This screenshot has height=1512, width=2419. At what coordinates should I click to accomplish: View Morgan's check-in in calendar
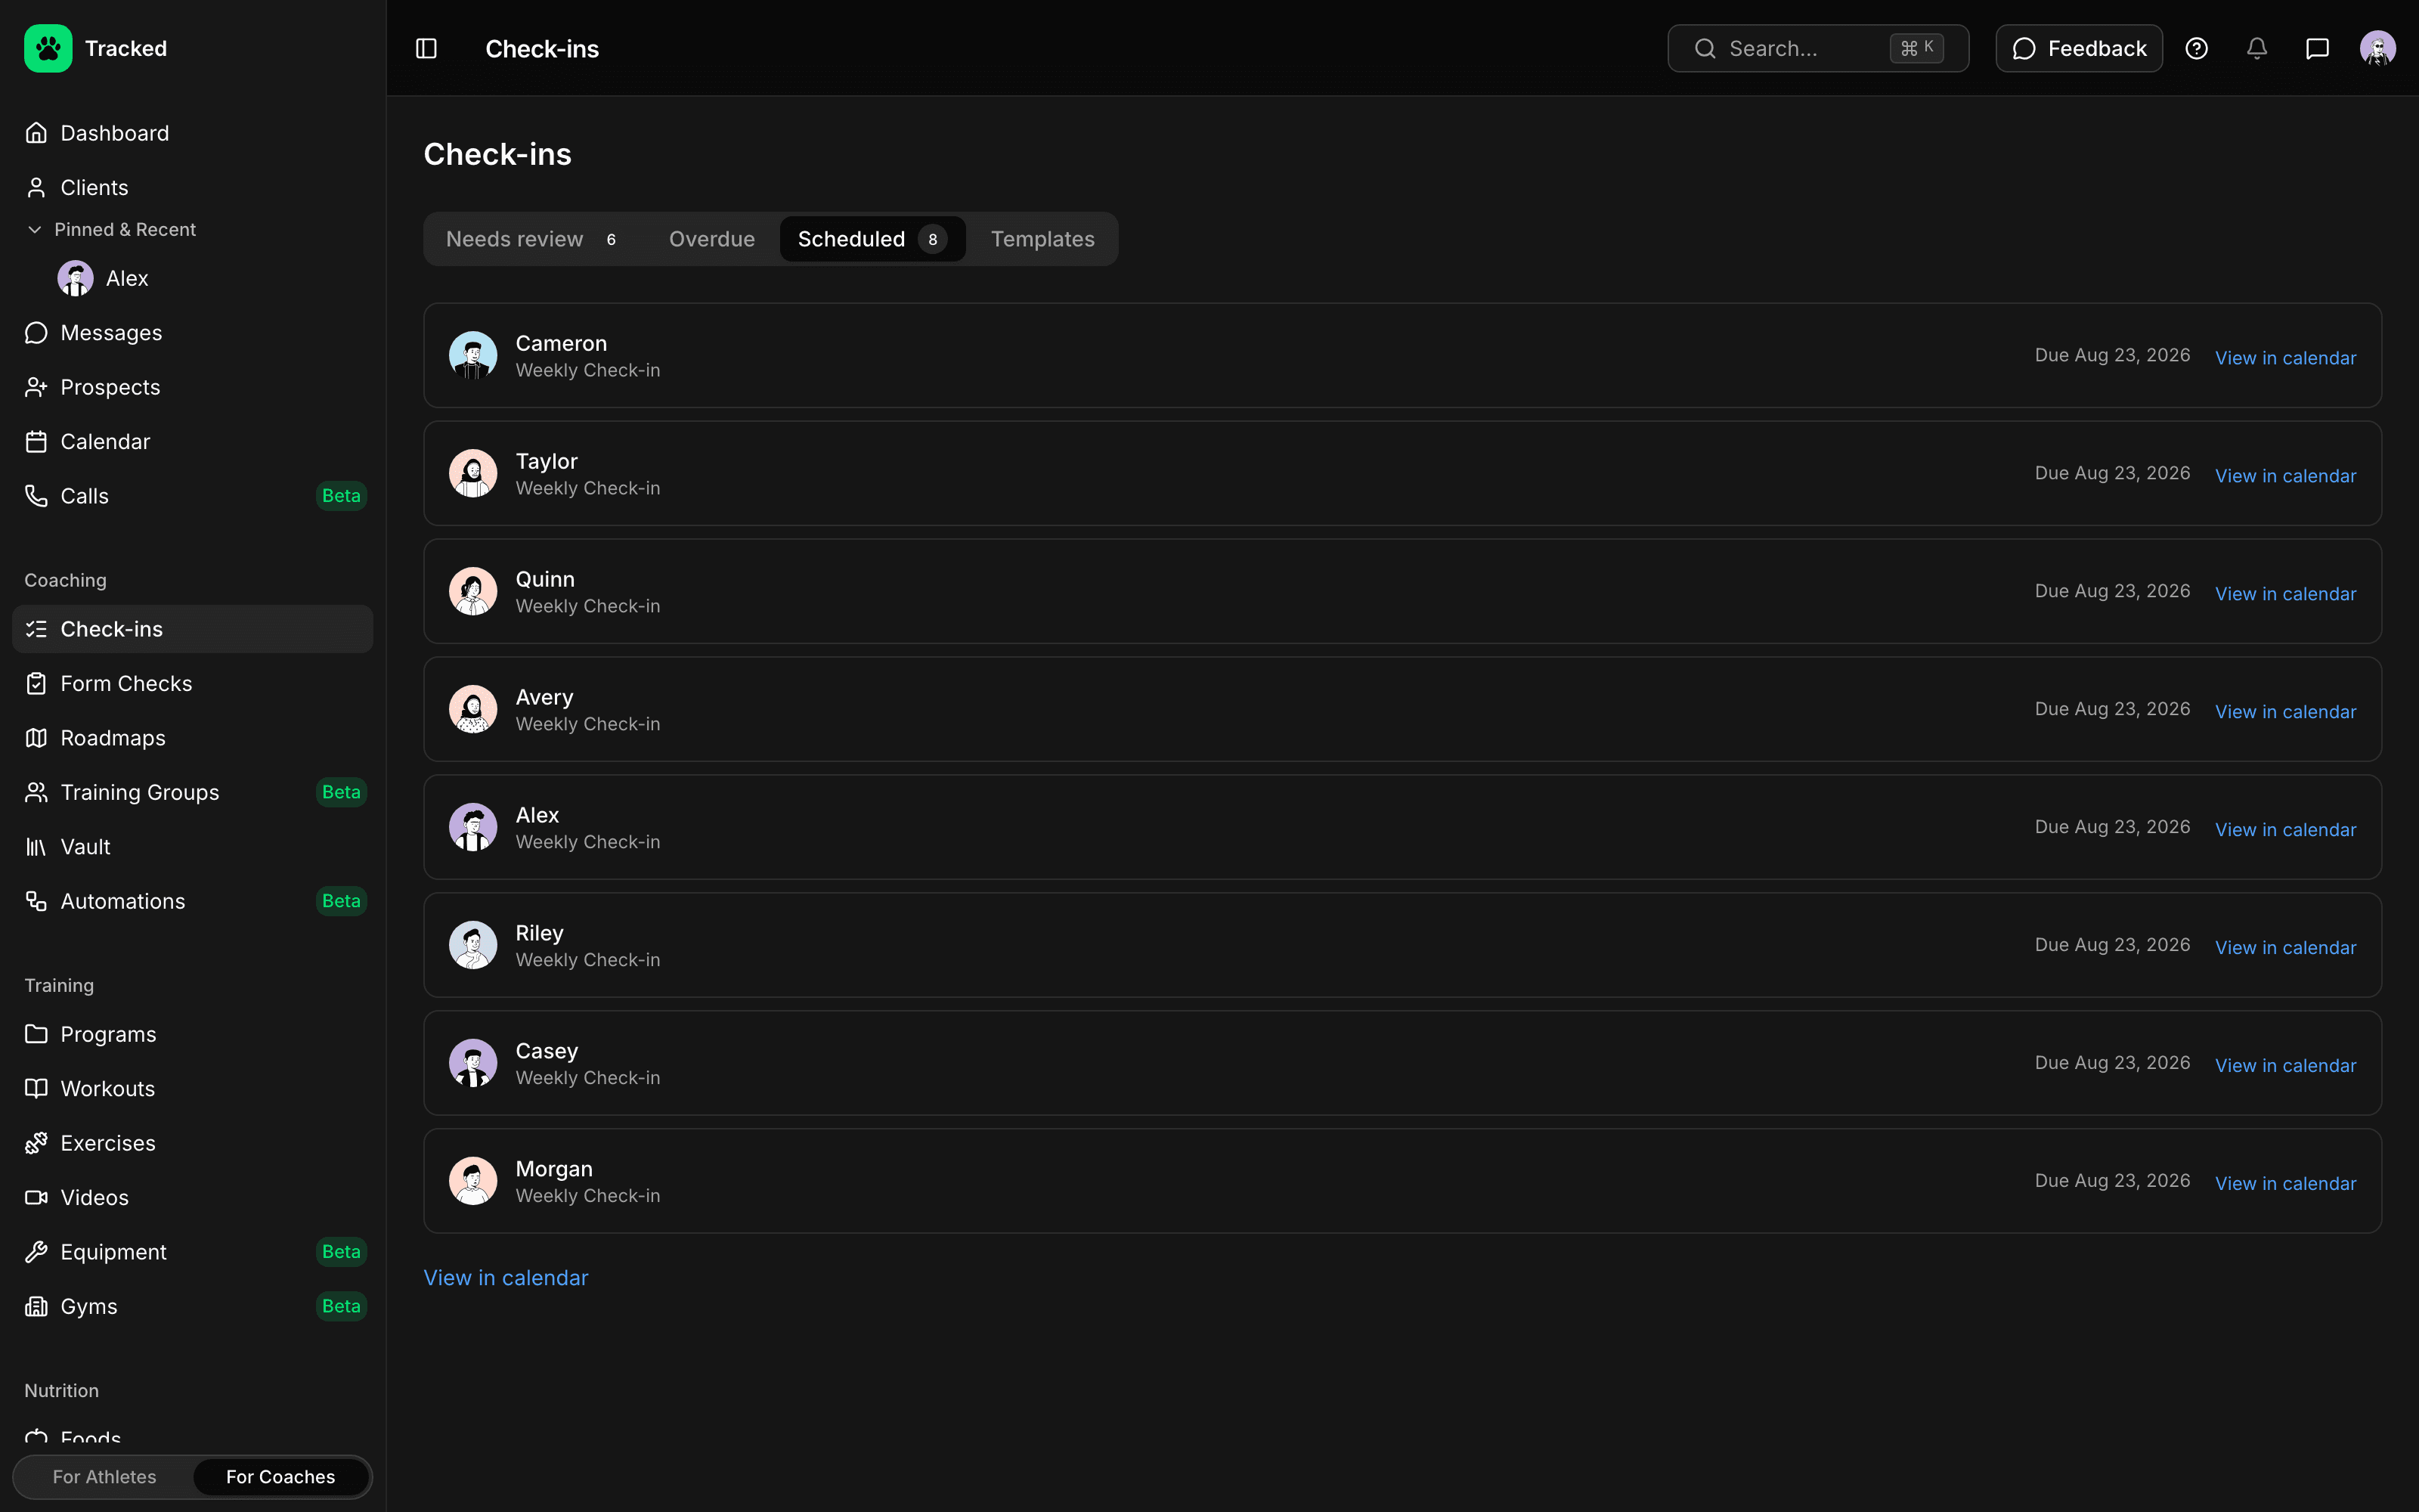(x=2285, y=1184)
